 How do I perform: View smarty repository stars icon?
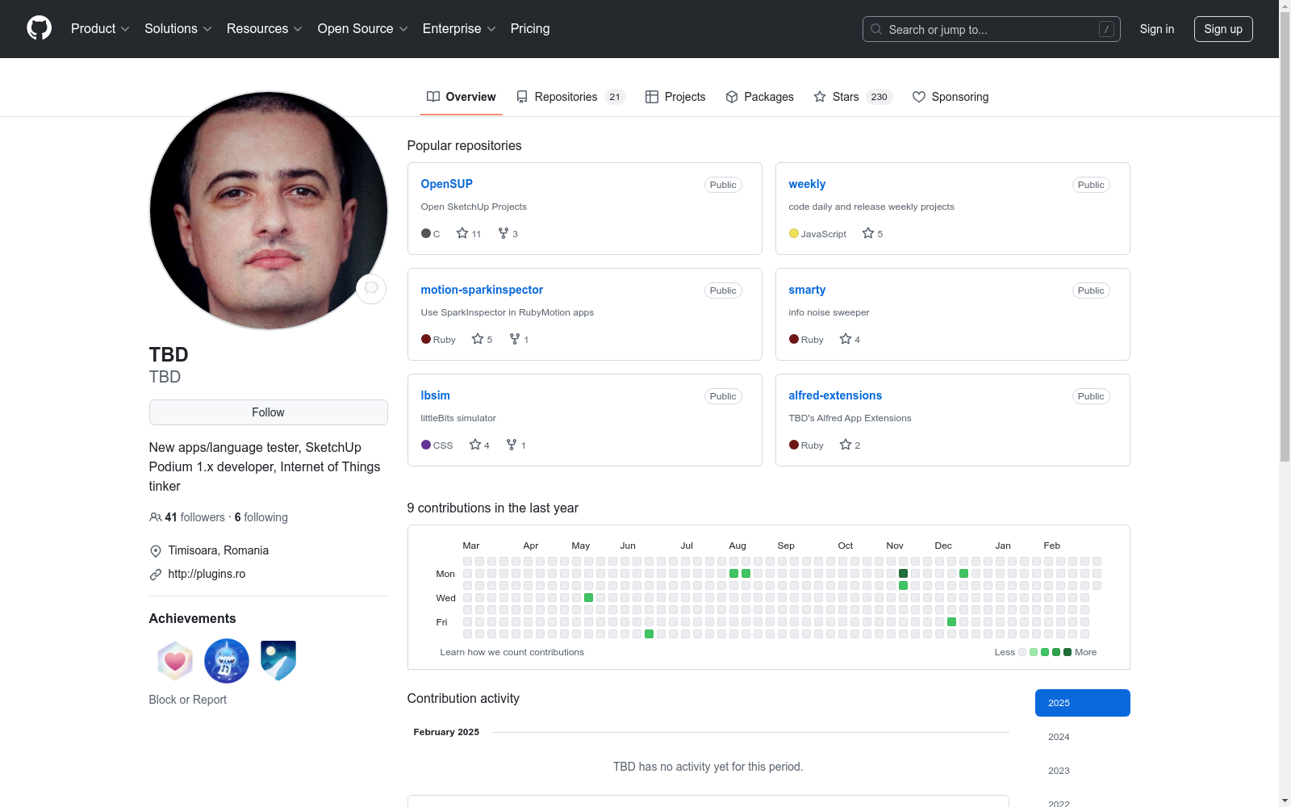pos(846,339)
